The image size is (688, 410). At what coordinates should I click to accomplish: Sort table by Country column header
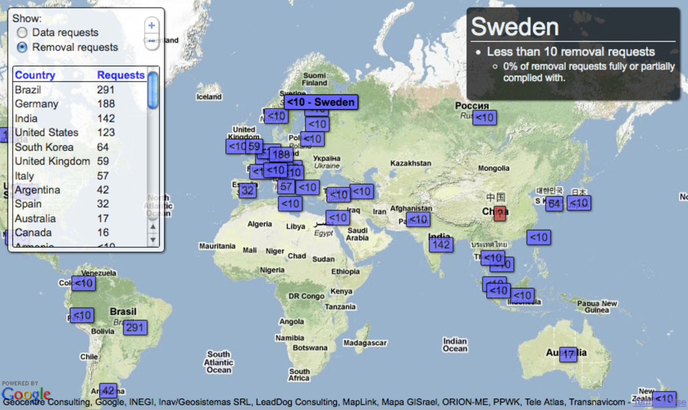pos(35,75)
